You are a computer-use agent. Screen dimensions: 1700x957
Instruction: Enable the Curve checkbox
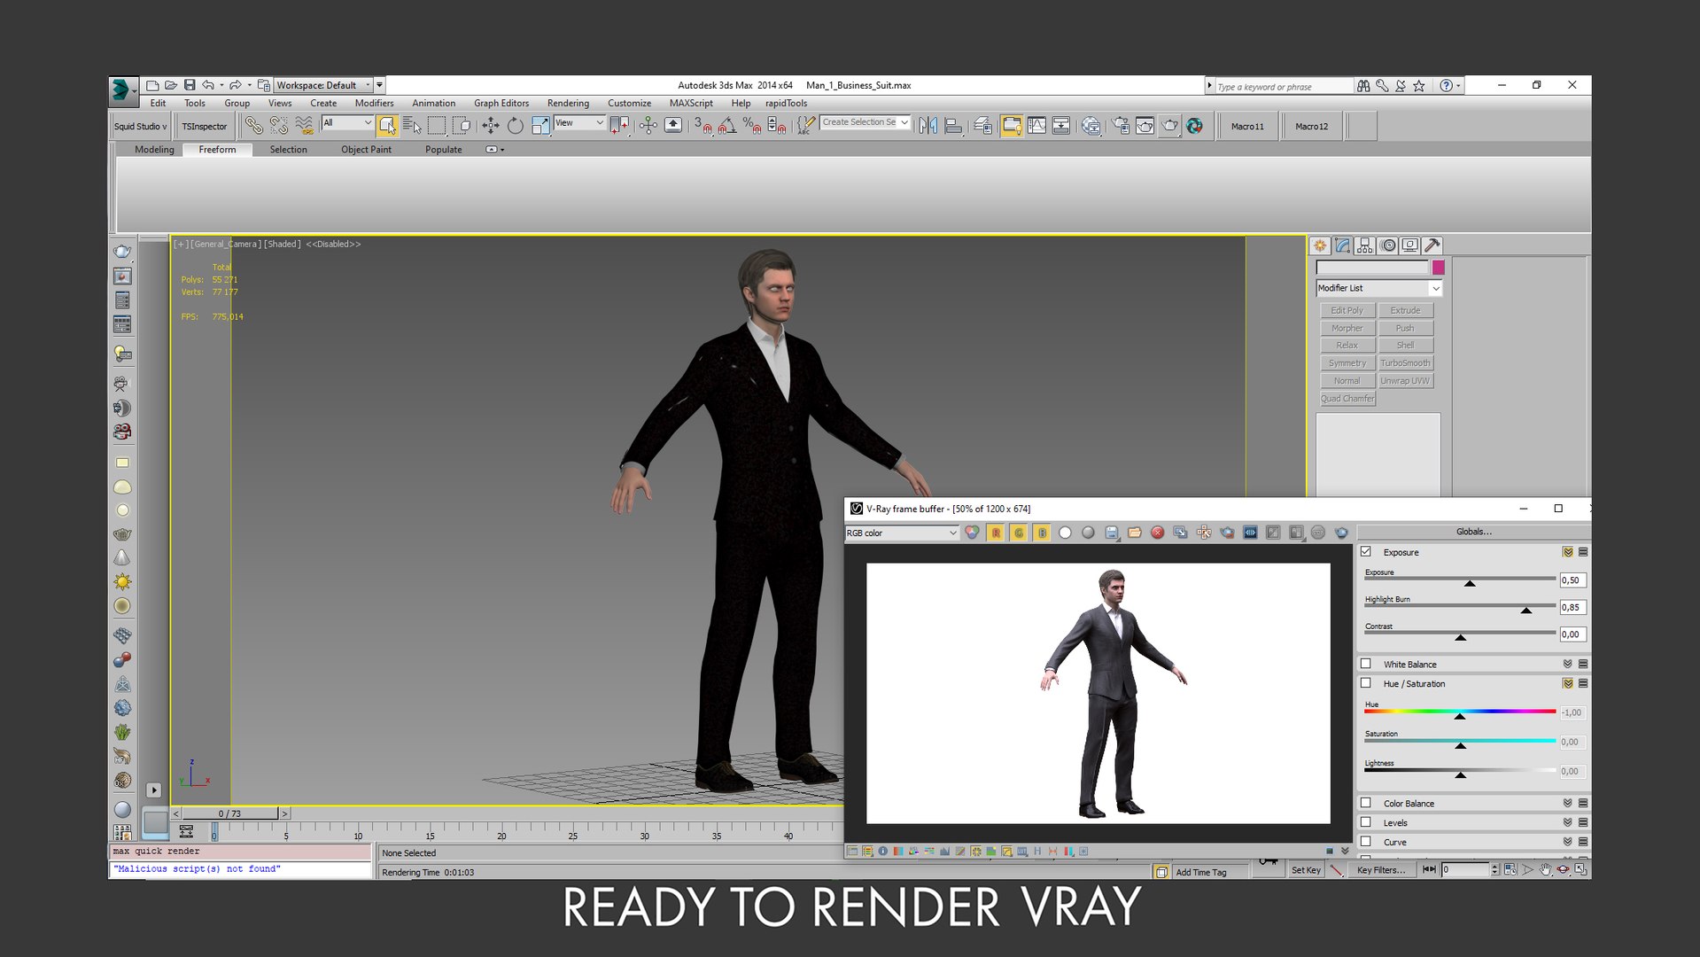[1366, 842]
